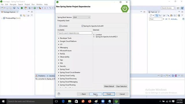Expand the Microsoft Azure category

pyautogui.click(x=59, y=51)
